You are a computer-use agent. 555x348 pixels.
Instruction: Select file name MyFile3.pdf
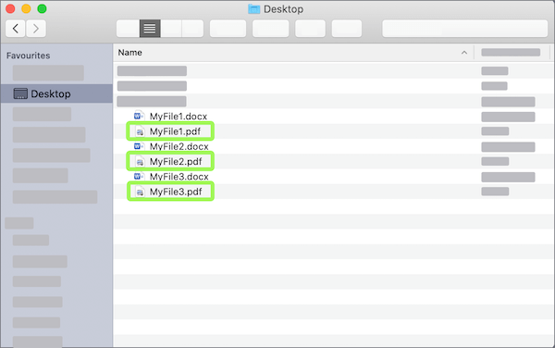point(176,192)
